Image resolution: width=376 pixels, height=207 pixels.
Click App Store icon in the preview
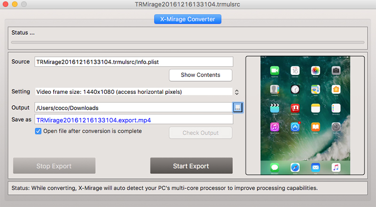pos(295,127)
